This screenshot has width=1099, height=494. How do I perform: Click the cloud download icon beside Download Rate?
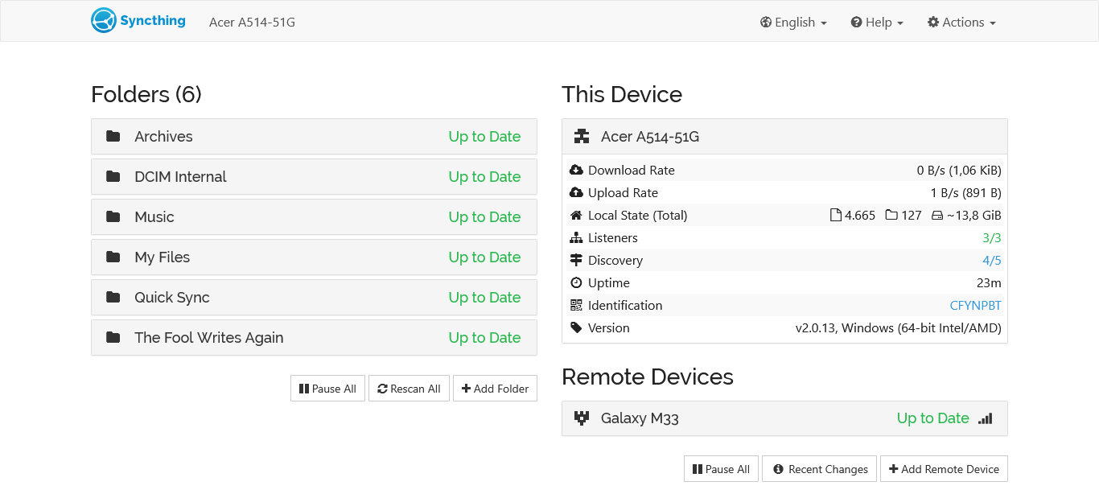point(574,170)
